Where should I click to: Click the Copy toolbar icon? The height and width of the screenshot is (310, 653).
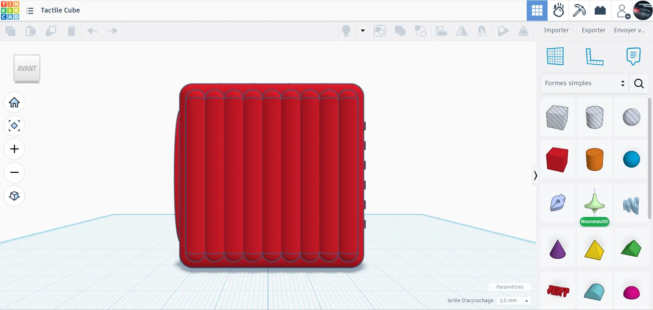tap(11, 31)
